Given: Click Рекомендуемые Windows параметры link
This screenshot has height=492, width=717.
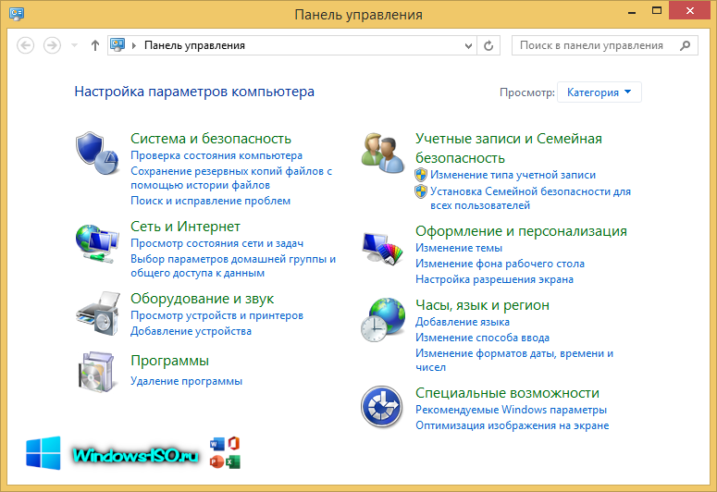Looking at the screenshot, I should click(x=511, y=410).
